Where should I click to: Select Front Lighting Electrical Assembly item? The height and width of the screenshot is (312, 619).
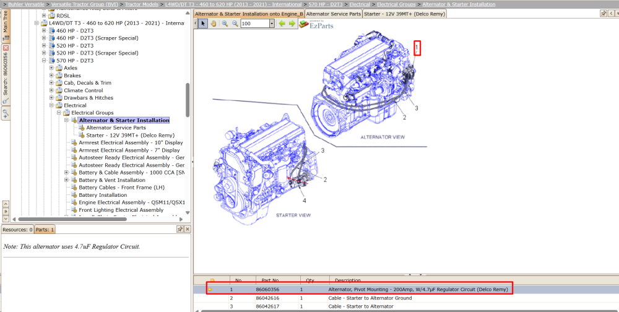(121, 210)
